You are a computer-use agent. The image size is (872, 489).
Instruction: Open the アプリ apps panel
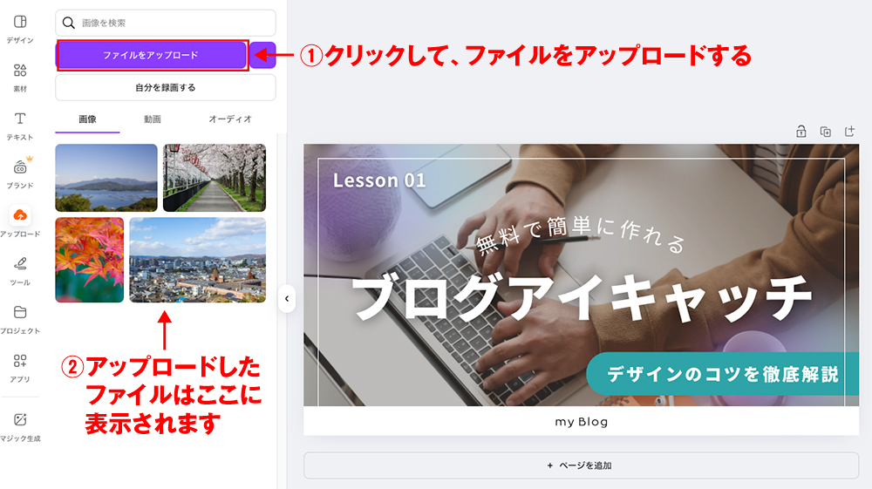(20, 367)
